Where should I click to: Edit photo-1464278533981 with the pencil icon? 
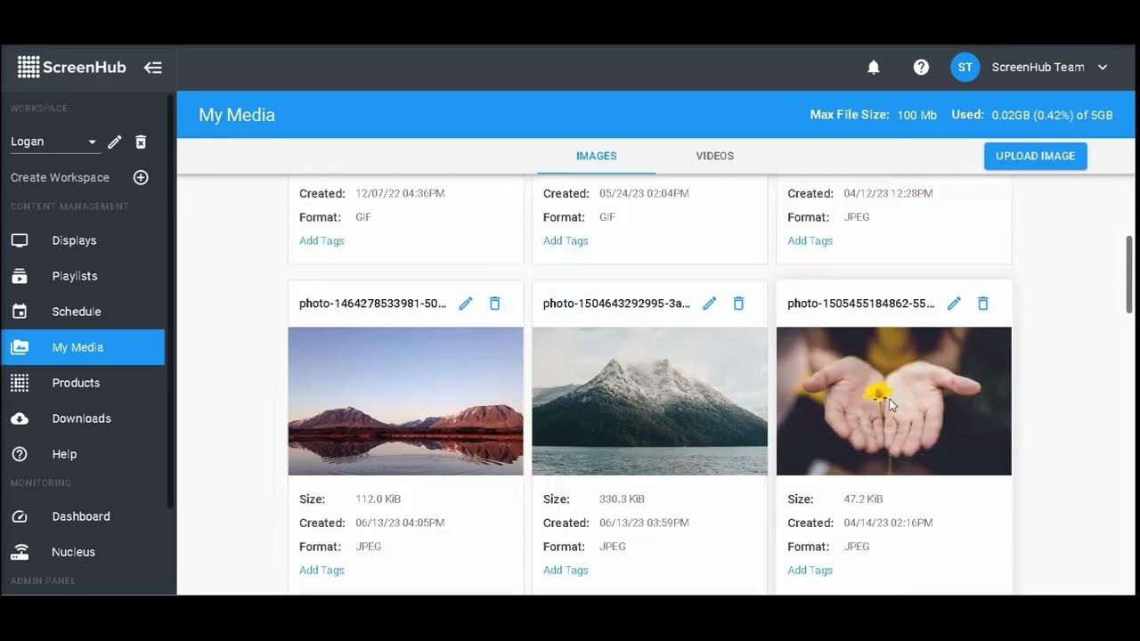point(466,304)
